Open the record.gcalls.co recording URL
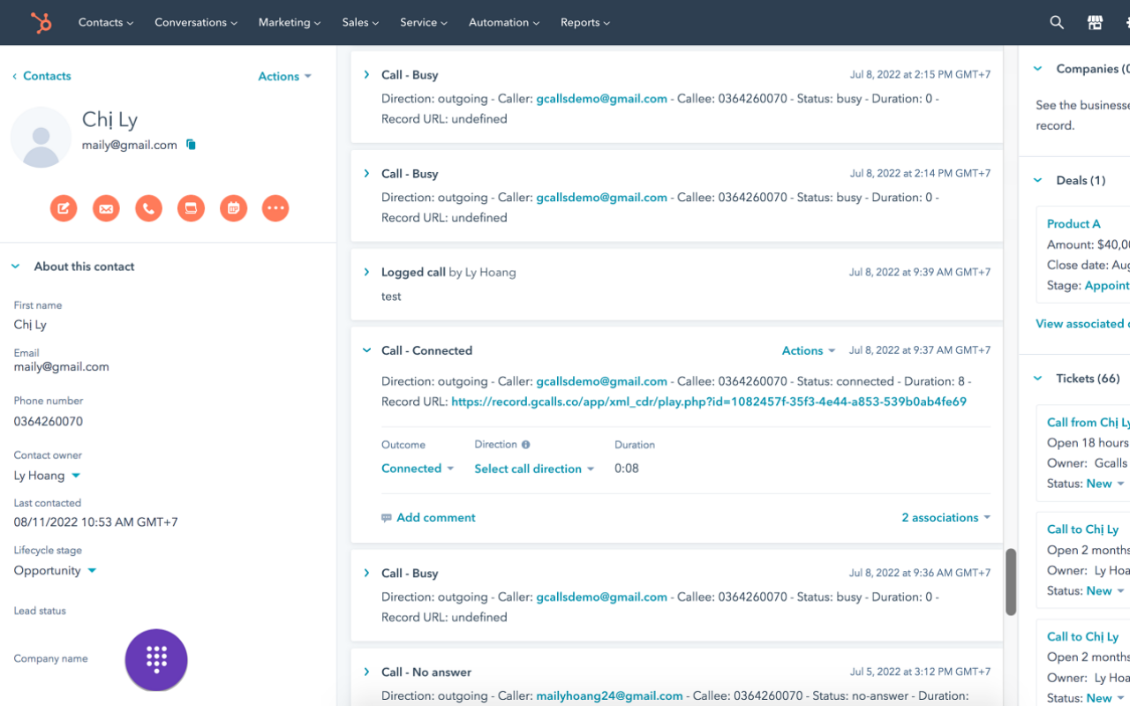1130x706 pixels. click(709, 402)
